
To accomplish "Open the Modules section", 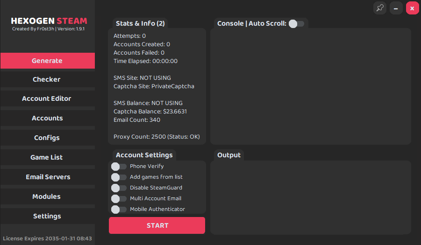I will [x=47, y=197].
